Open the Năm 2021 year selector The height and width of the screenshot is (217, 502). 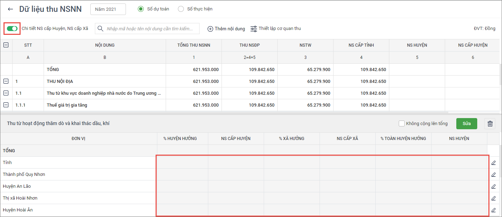pos(108,9)
